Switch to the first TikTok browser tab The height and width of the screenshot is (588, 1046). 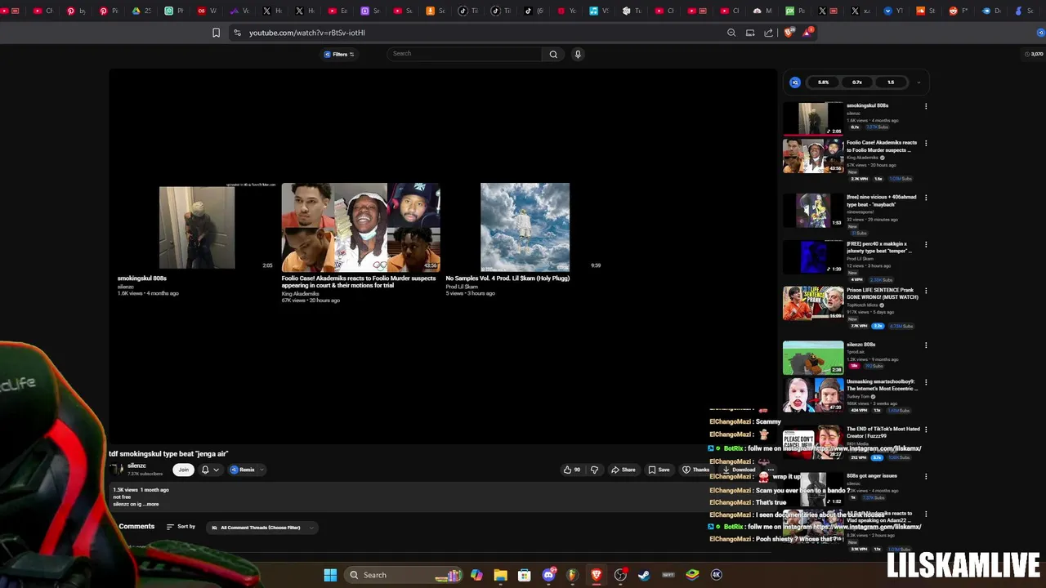coord(468,11)
